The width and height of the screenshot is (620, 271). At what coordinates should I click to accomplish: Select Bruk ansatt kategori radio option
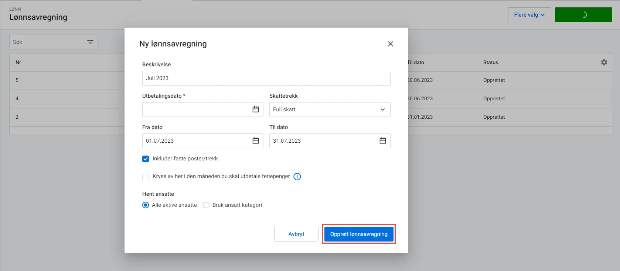tap(206, 205)
